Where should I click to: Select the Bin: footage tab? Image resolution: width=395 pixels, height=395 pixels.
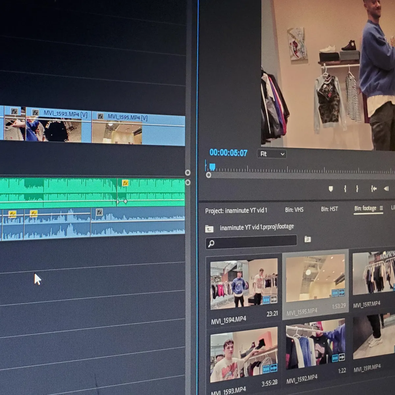pos(365,208)
